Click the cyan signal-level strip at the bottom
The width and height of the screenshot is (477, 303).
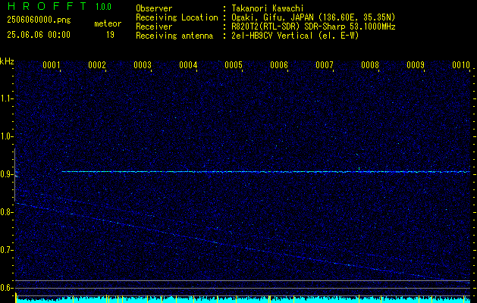pos(243,300)
